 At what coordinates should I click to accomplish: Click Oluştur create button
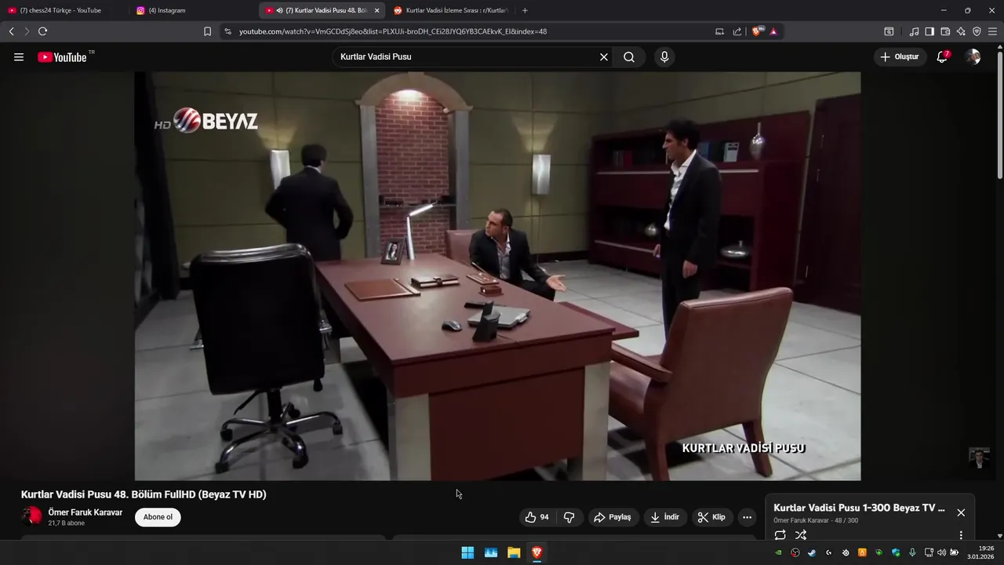pyautogui.click(x=900, y=57)
